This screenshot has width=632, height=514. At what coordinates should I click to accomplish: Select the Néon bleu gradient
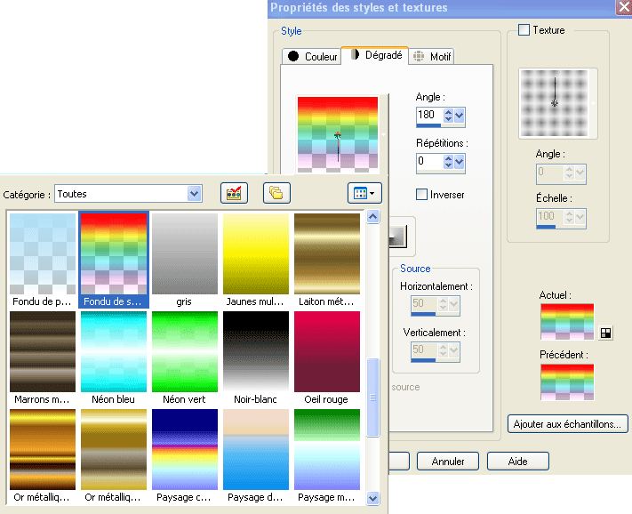coord(114,351)
